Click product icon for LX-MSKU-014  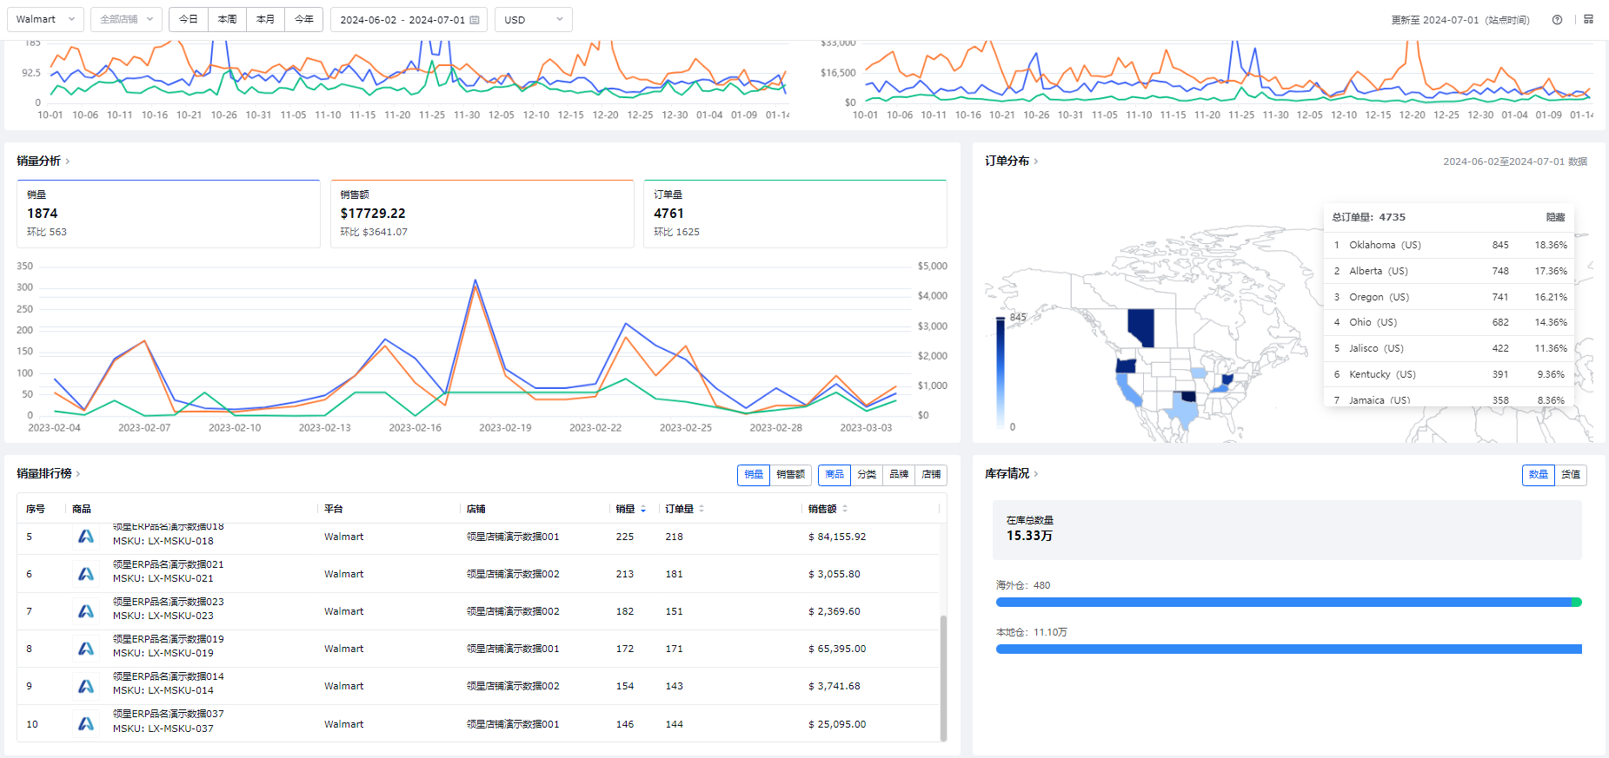[86, 686]
